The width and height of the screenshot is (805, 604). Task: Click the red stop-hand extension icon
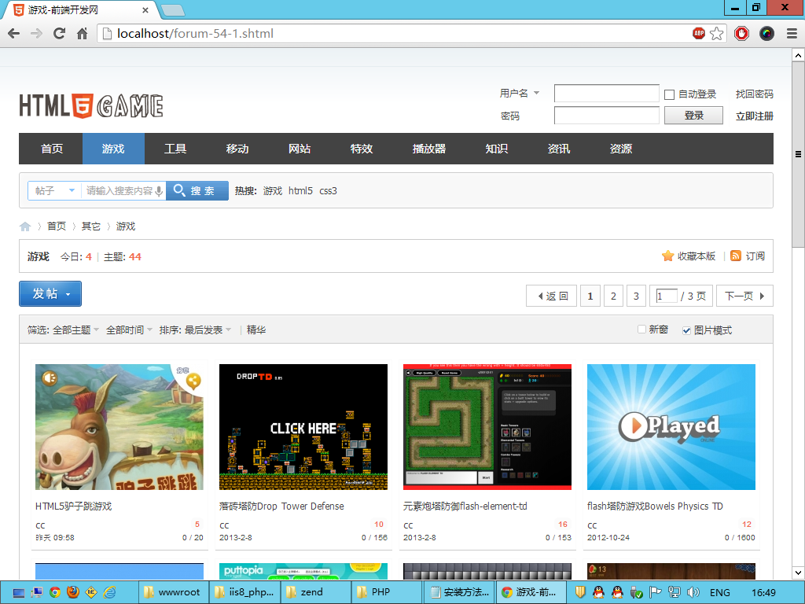click(741, 34)
